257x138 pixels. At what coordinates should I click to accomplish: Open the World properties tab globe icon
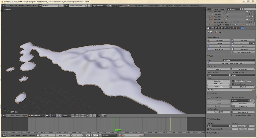[x=219, y=28]
